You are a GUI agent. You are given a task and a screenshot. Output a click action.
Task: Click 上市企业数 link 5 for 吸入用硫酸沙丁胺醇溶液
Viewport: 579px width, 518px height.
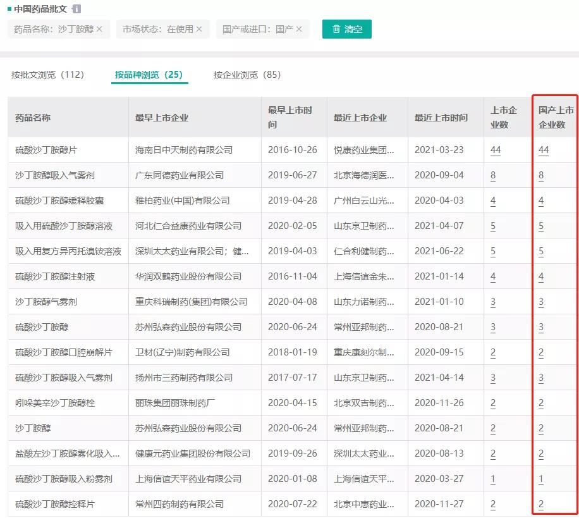493,226
